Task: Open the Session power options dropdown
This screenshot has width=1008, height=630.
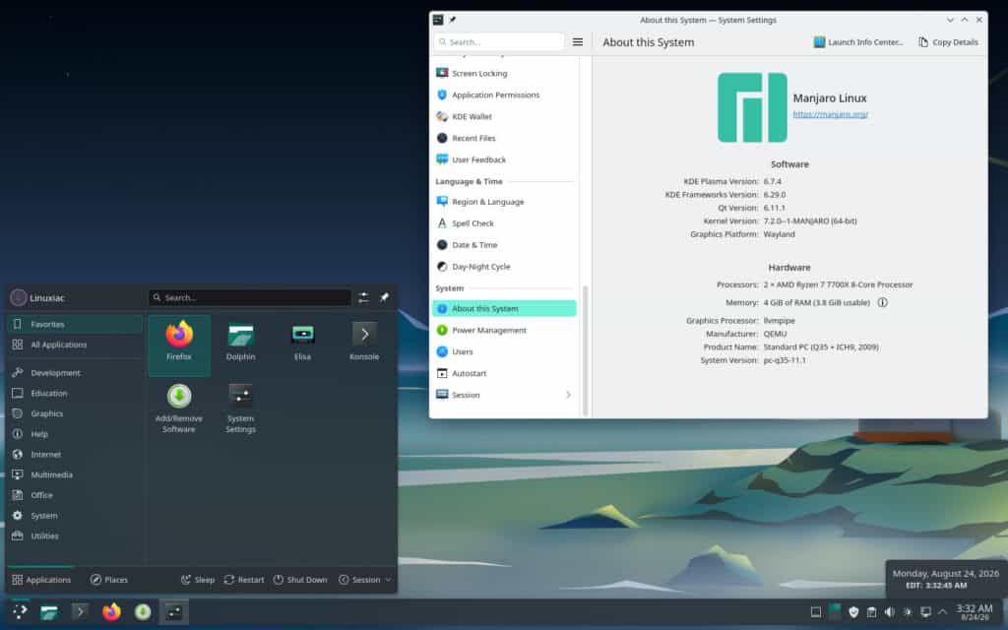Action: click(x=365, y=580)
